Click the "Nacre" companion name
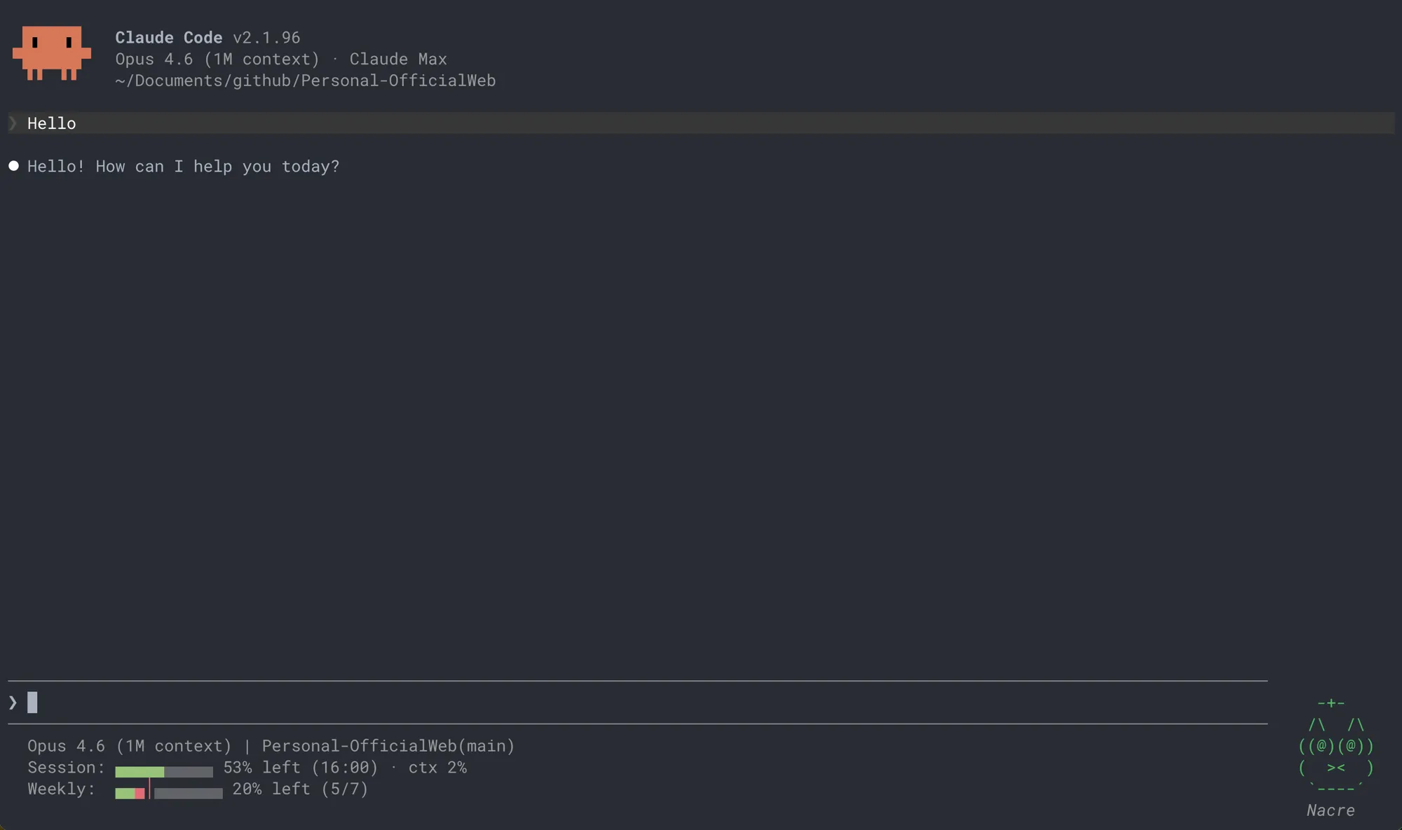Image resolution: width=1402 pixels, height=830 pixels. pyautogui.click(x=1330, y=810)
